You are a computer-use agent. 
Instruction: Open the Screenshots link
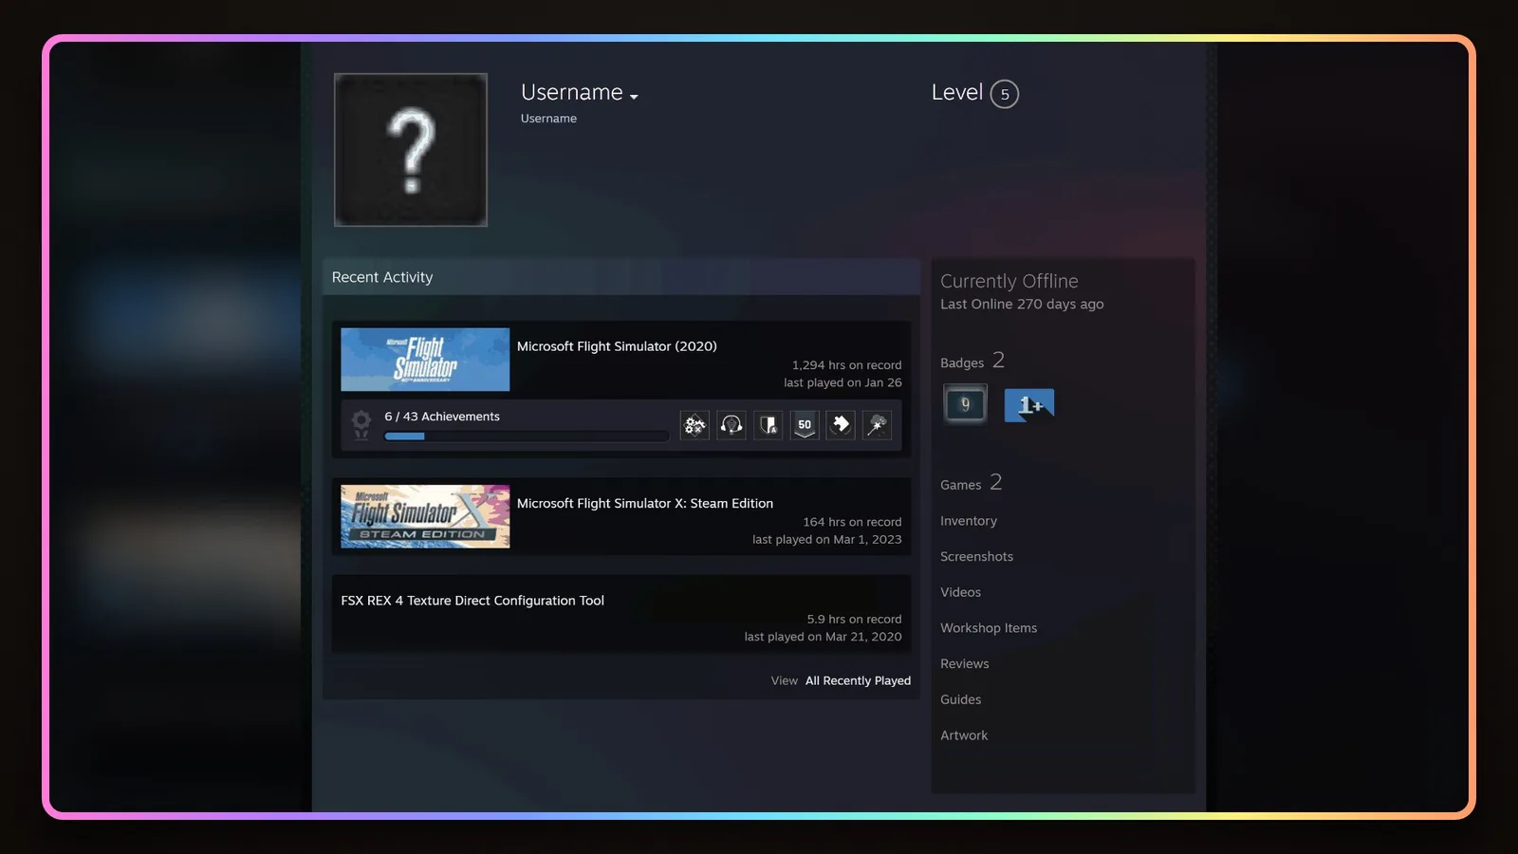pyautogui.click(x=976, y=557)
